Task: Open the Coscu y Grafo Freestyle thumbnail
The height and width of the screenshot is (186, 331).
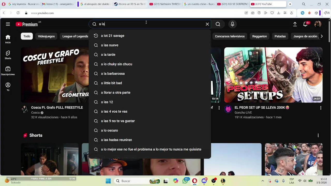Action: (55, 75)
